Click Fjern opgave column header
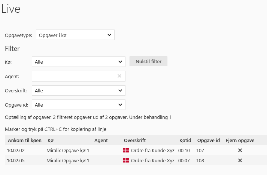 click(240, 141)
